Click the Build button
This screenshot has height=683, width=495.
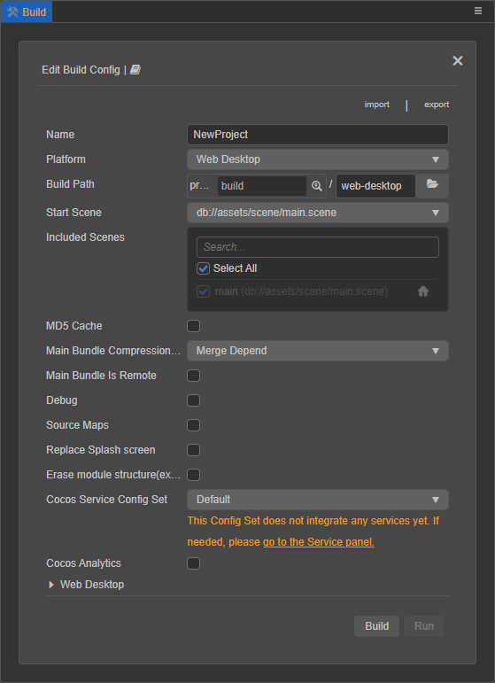tap(376, 626)
